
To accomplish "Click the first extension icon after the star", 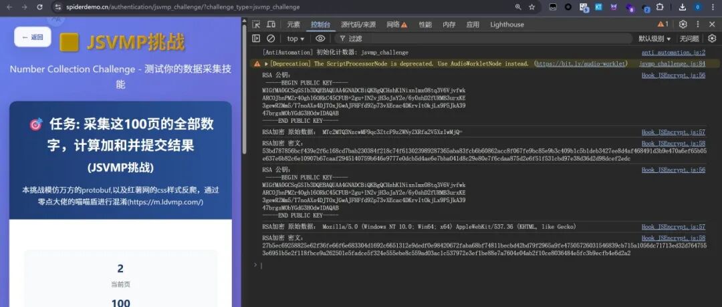I will coord(553,7).
